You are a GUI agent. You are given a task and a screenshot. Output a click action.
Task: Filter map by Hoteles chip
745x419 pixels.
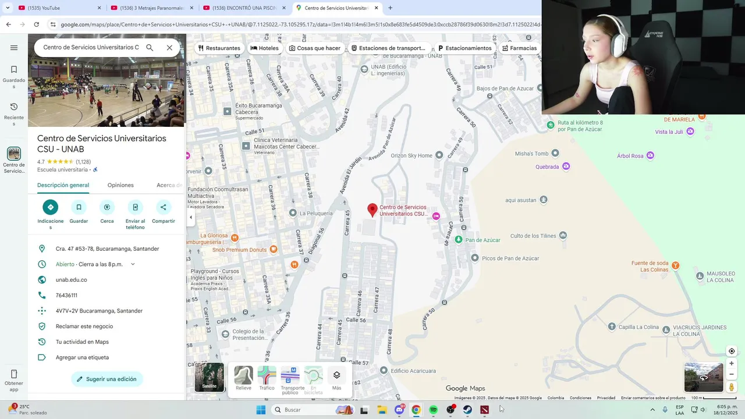(x=264, y=48)
